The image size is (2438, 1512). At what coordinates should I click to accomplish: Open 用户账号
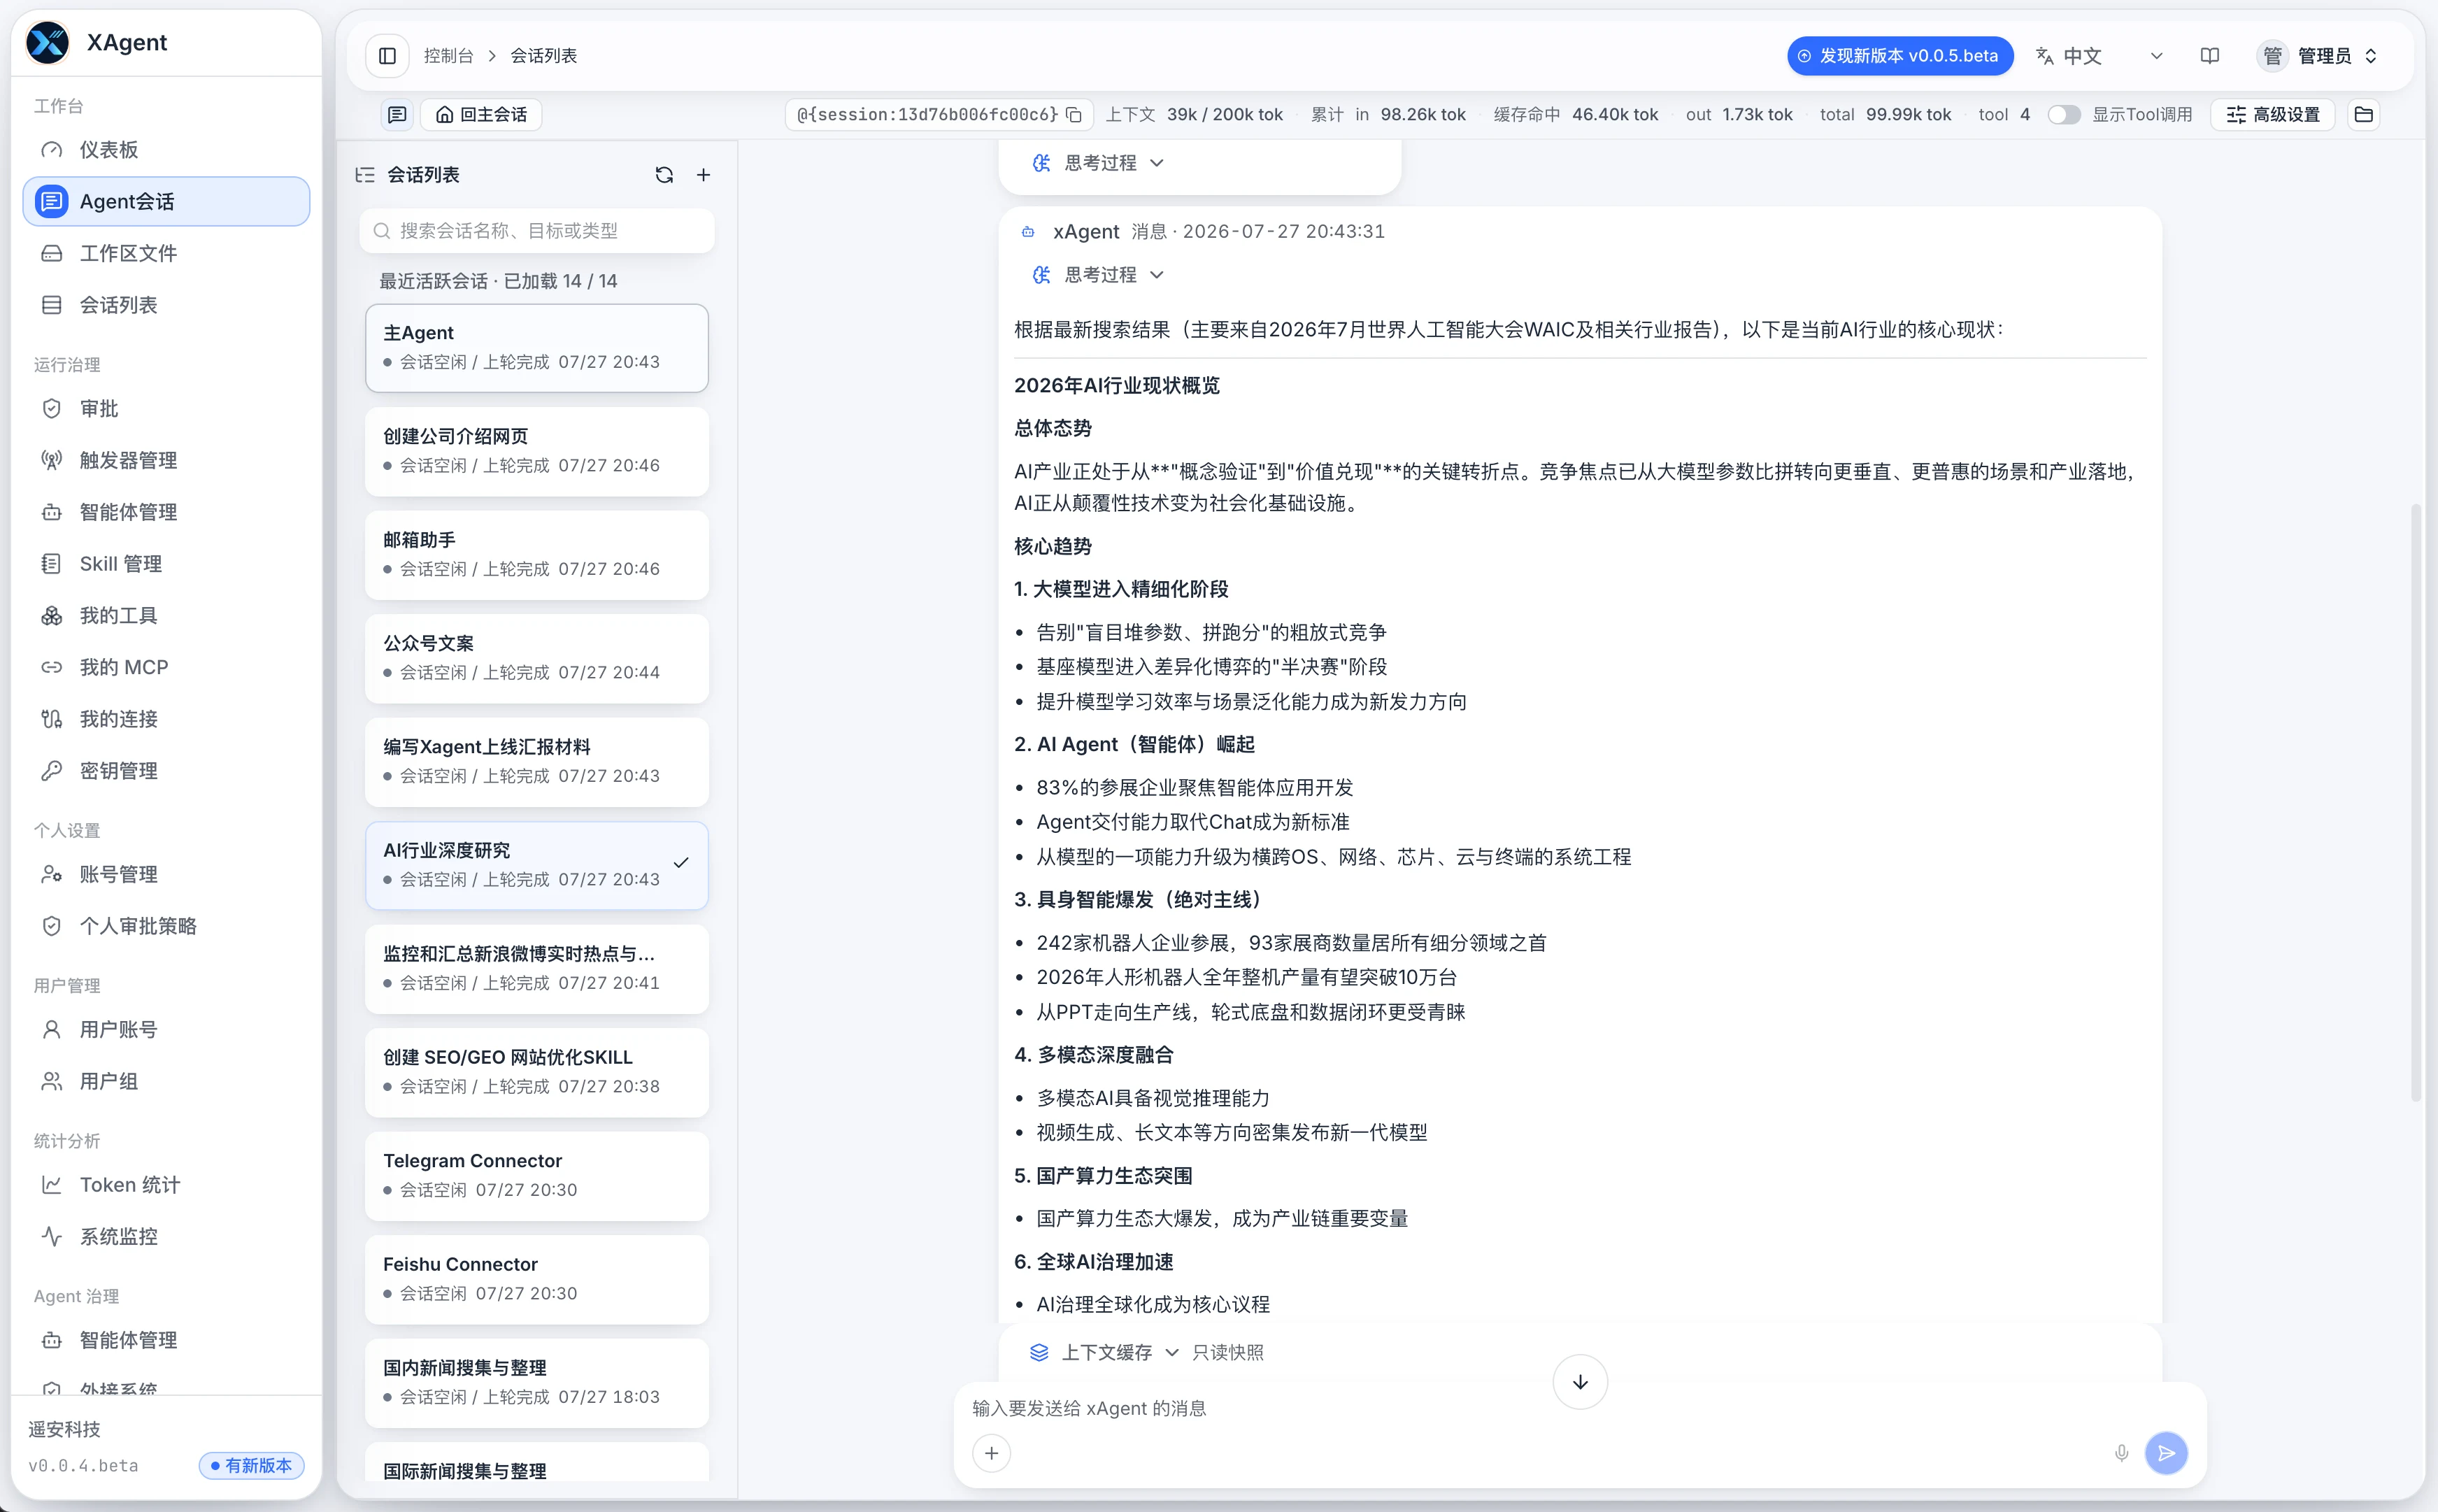166,1030
